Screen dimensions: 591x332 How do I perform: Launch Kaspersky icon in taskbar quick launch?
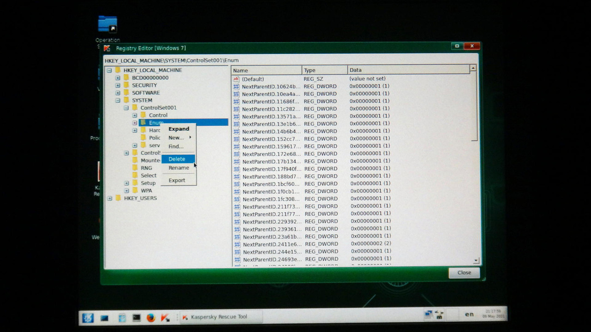165,318
